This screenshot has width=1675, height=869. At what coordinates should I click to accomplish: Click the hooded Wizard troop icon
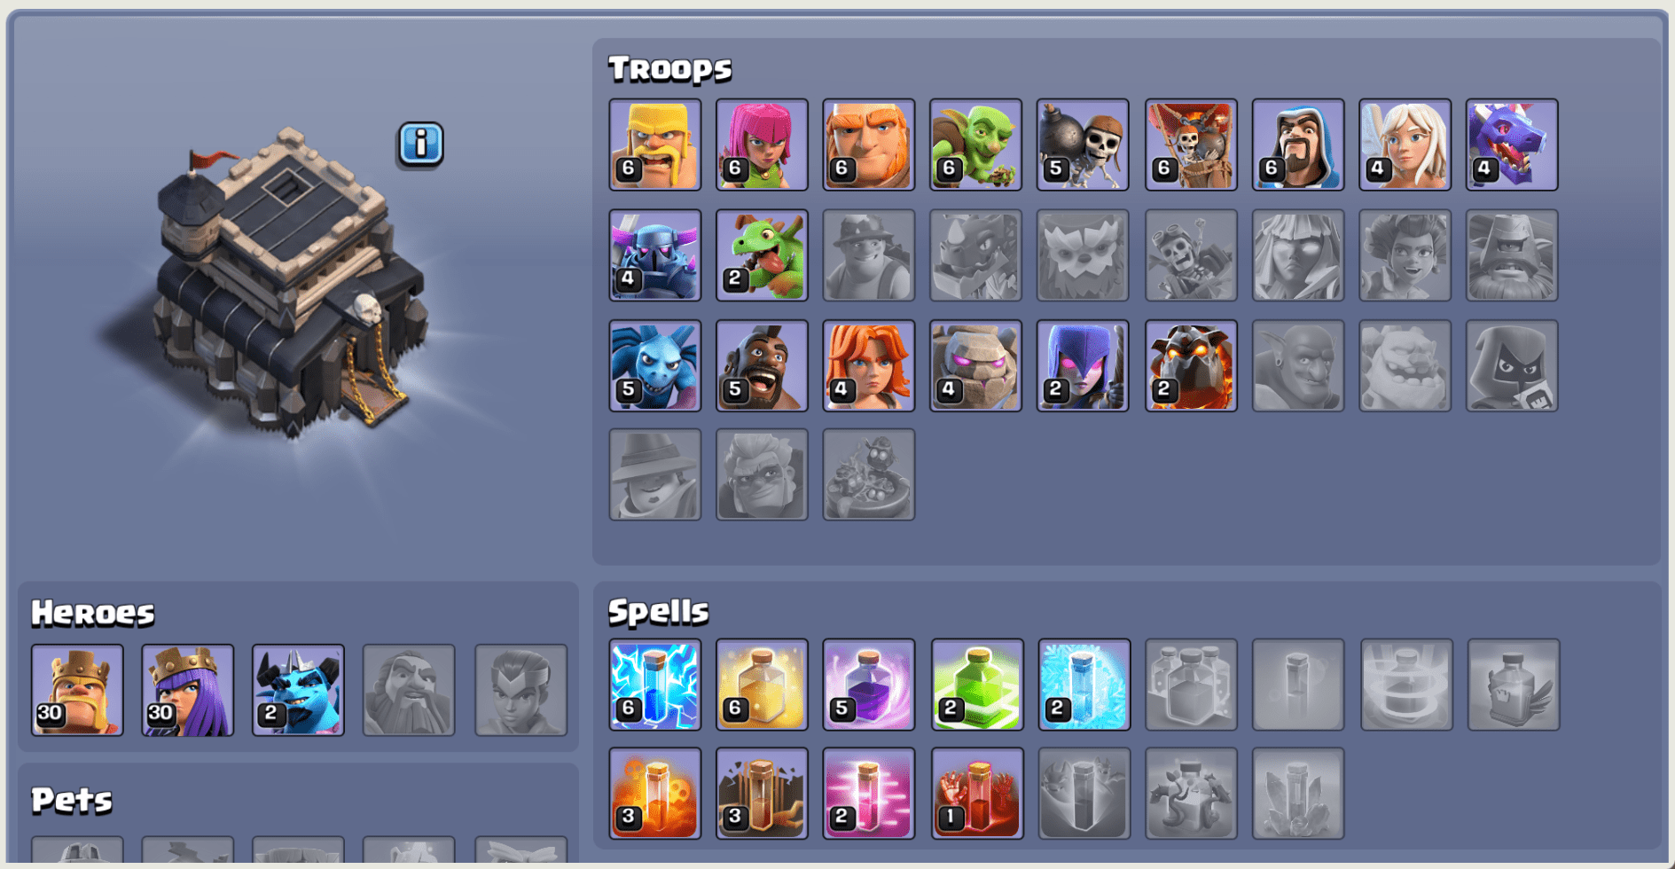click(x=1298, y=145)
